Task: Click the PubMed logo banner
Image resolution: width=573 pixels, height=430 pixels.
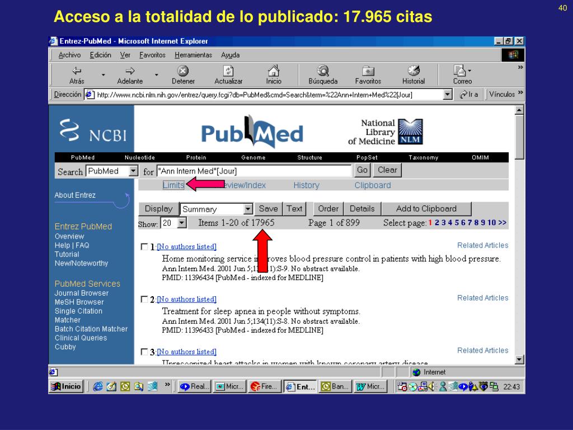Action: [252, 132]
